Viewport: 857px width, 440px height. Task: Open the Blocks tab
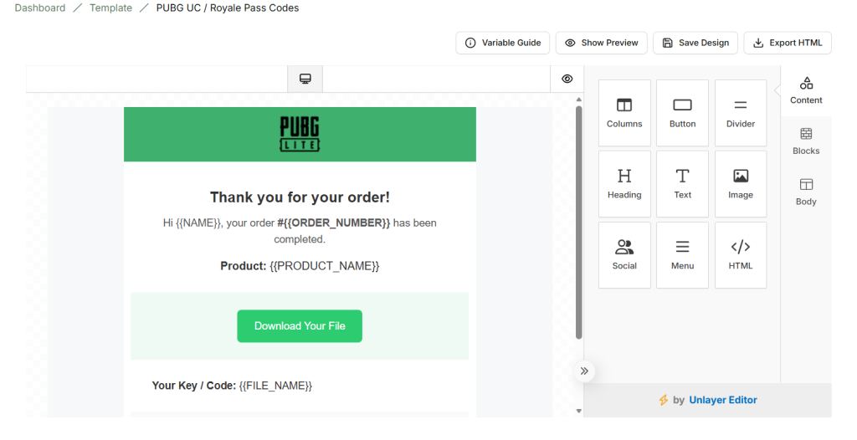pyautogui.click(x=806, y=141)
